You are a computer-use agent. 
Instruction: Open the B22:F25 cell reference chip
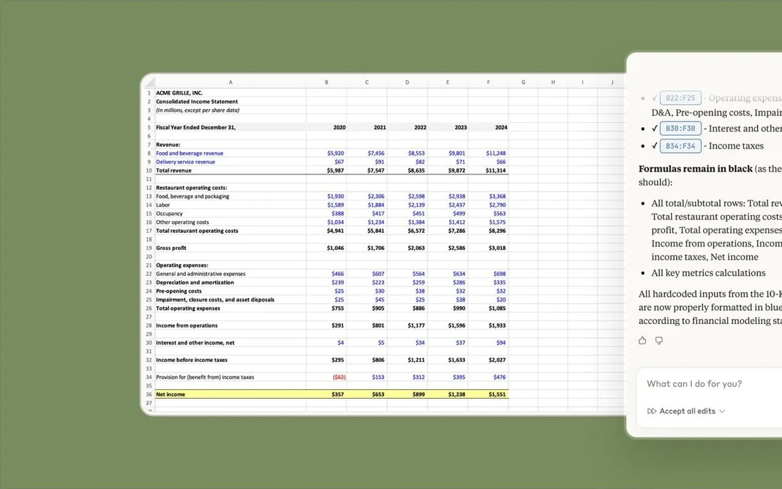pyautogui.click(x=680, y=98)
